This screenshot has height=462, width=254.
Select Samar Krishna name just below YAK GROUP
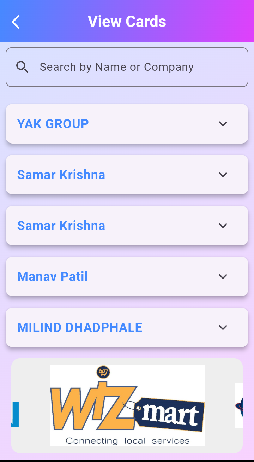point(61,175)
